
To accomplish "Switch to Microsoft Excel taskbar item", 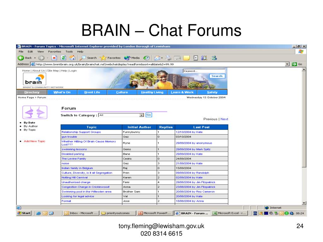I will pyautogui.click(x=230, y=213).
